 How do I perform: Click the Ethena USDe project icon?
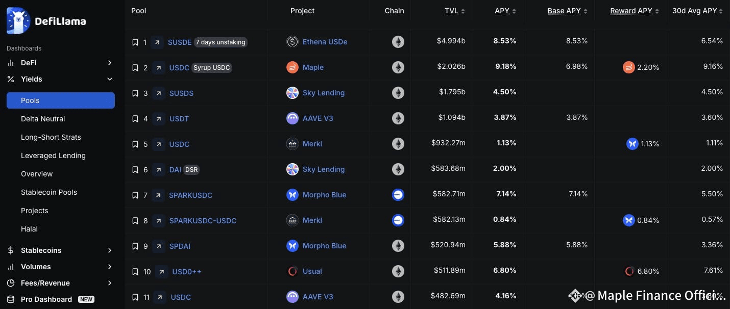point(293,42)
